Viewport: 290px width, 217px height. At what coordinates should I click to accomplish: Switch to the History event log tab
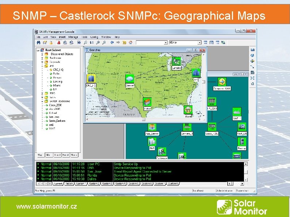[x=69, y=184]
